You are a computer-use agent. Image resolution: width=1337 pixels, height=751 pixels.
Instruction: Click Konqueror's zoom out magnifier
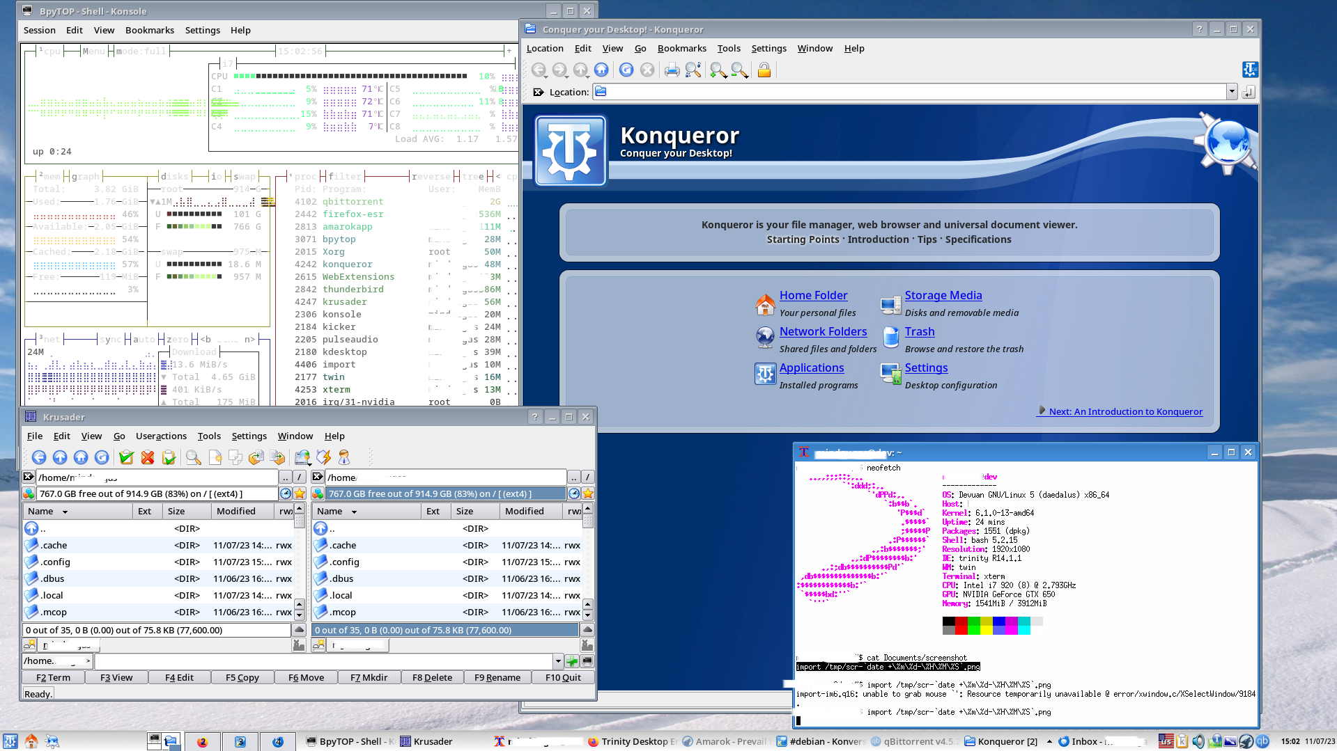pyautogui.click(x=740, y=70)
